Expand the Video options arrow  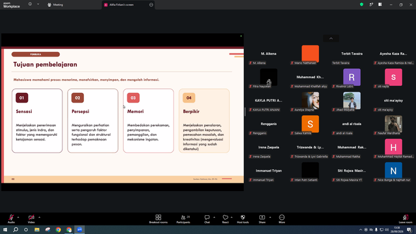click(x=39, y=217)
